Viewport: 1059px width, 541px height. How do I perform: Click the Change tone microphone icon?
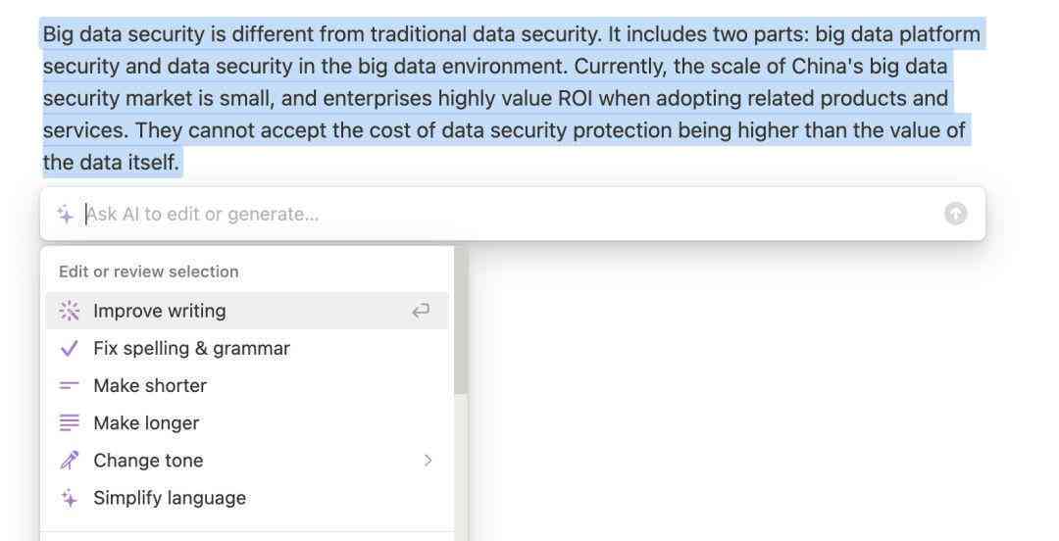tap(69, 461)
